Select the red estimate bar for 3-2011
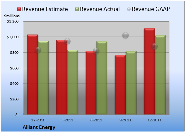The height and width of the screenshot is (132, 185). 62,77
